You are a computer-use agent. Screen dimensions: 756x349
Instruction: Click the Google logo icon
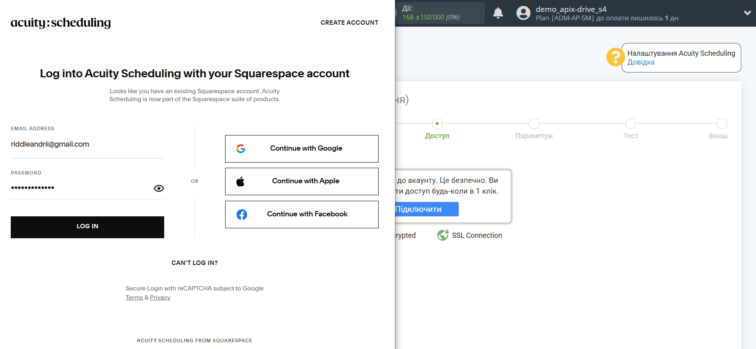tap(241, 149)
